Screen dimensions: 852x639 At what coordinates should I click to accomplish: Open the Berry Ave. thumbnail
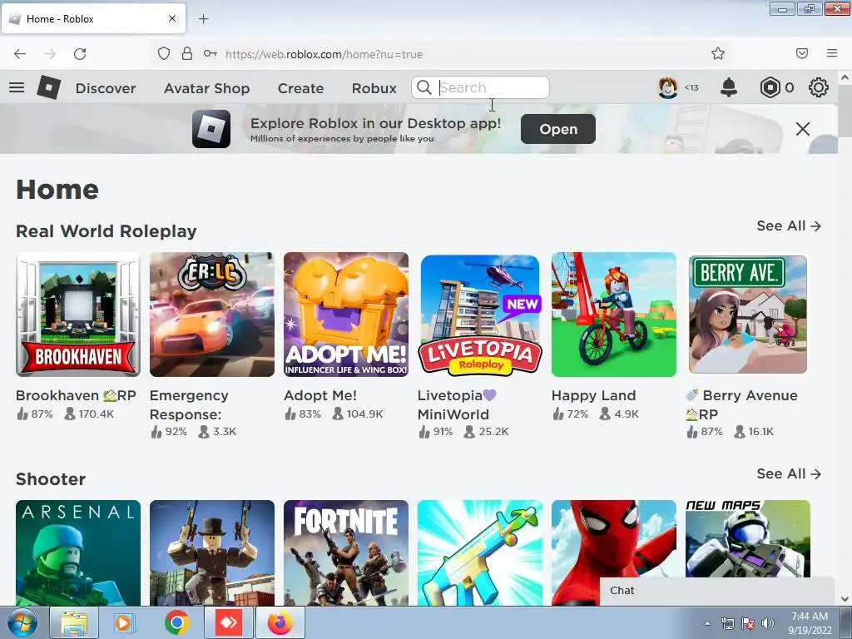point(748,314)
